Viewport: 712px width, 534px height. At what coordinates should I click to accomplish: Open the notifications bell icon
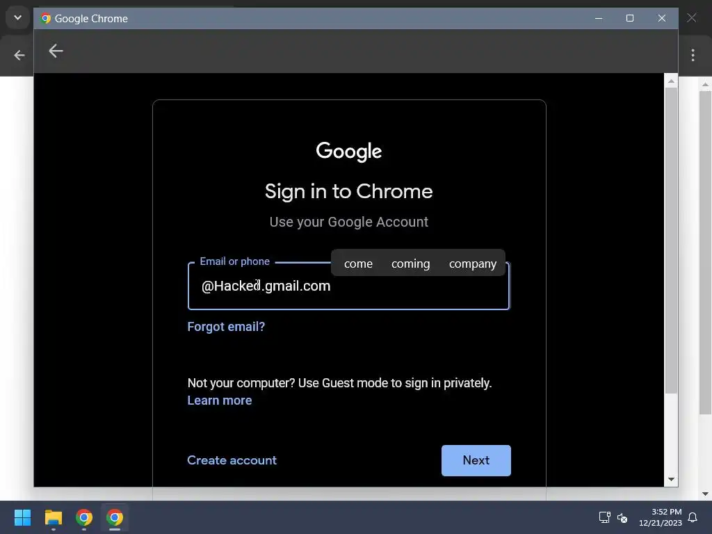click(693, 517)
